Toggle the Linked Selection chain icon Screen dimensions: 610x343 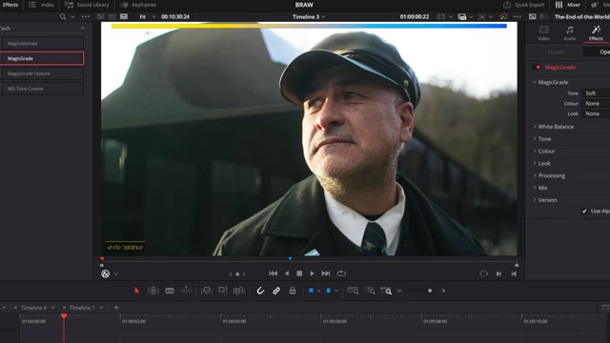tap(276, 291)
